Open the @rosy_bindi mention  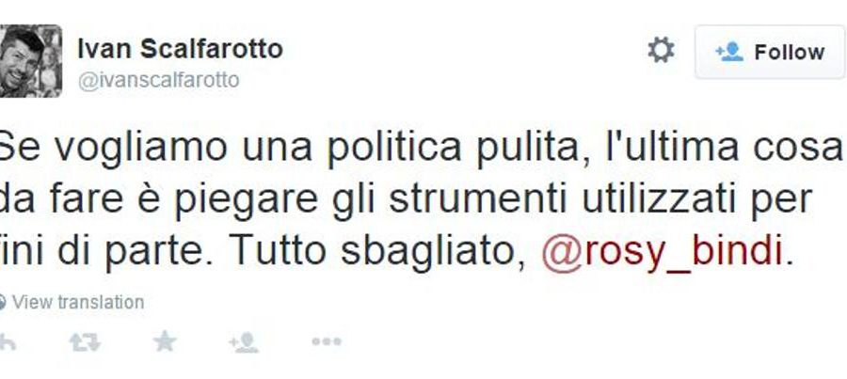point(663,252)
